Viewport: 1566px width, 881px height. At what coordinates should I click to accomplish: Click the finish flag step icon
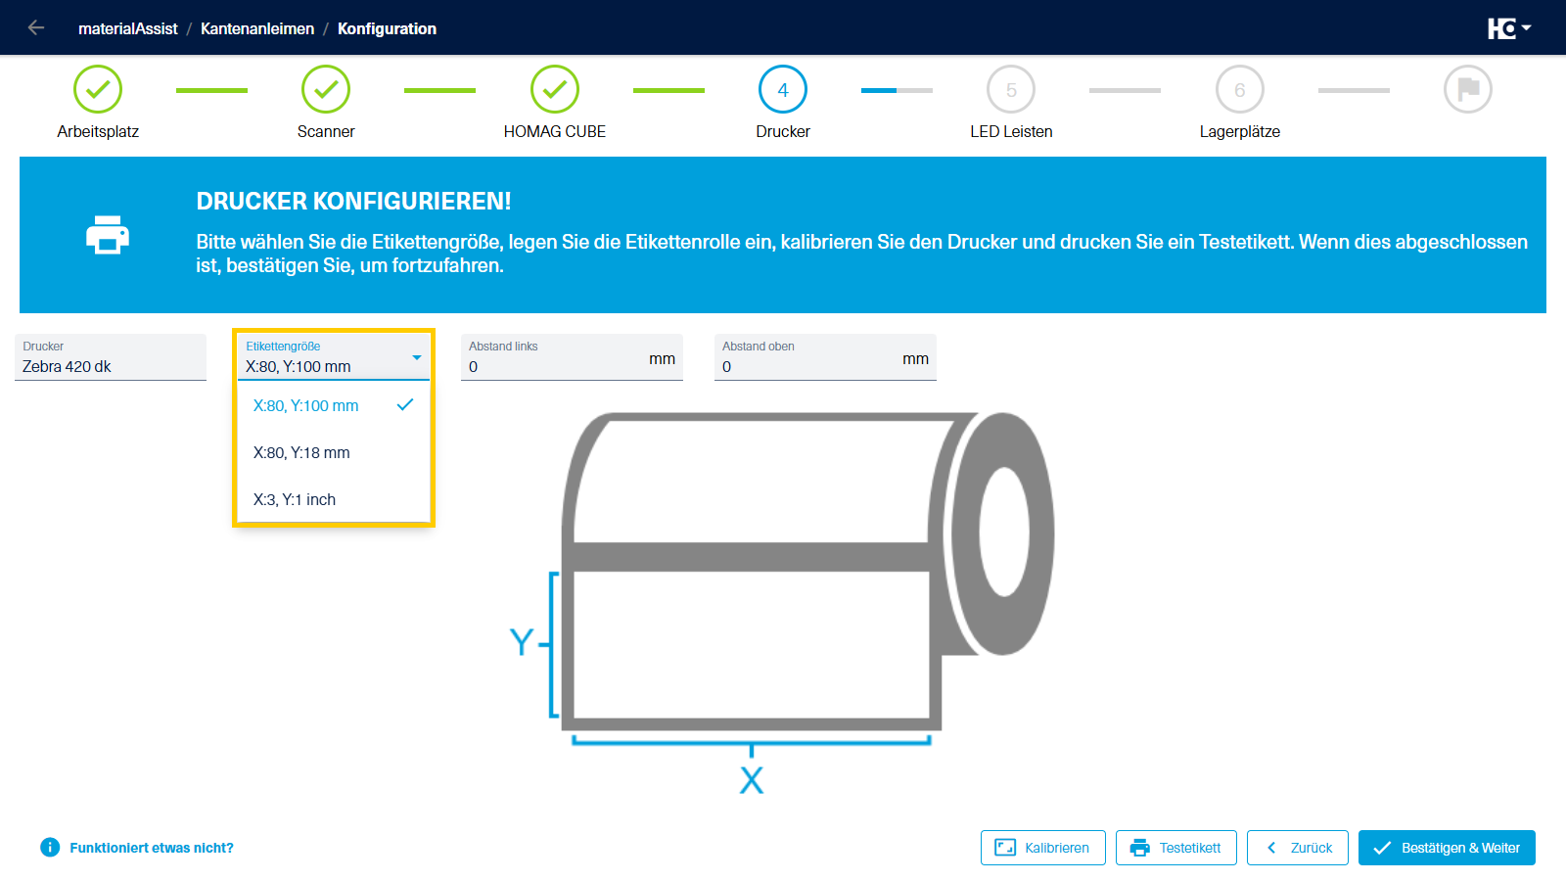pos(1468,89)
